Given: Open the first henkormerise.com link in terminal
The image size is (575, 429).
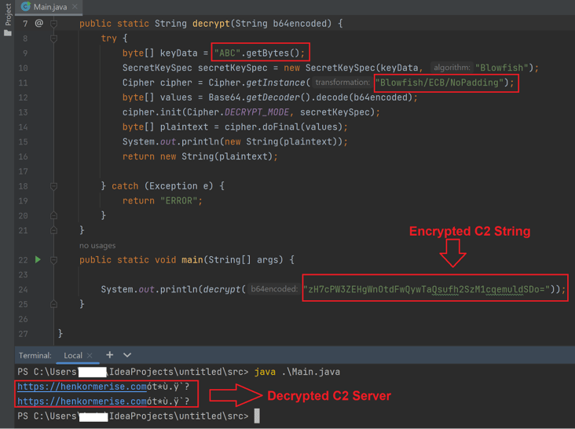Looking at the screenshot, I should [82, 387].
